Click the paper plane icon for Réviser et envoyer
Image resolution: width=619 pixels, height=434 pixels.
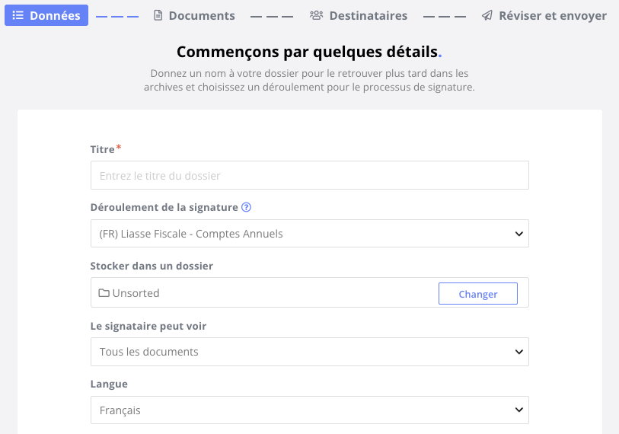click(487, 15)
